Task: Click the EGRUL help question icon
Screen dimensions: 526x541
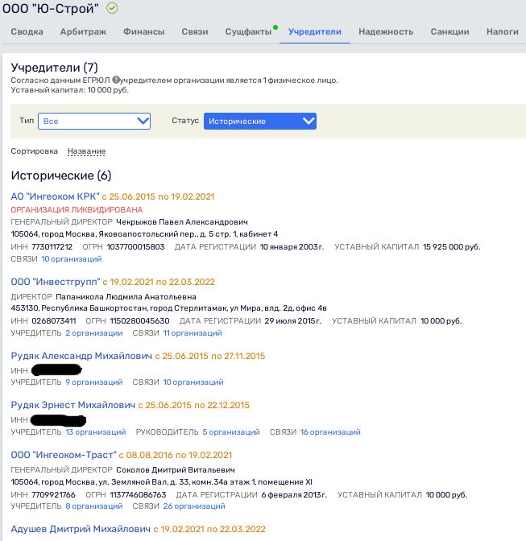Action: click(x=116, y=80)
